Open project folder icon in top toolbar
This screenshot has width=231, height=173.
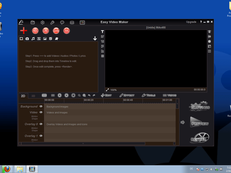click(x=32, y=22)
